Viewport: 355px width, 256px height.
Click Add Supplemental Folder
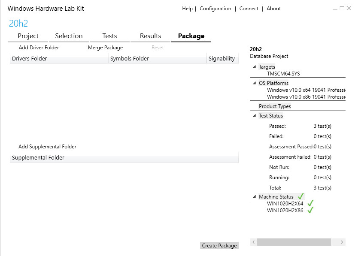click(47, 147)
